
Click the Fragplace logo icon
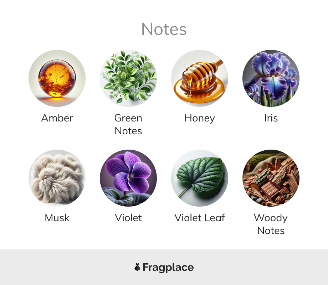tap(137, 267)
